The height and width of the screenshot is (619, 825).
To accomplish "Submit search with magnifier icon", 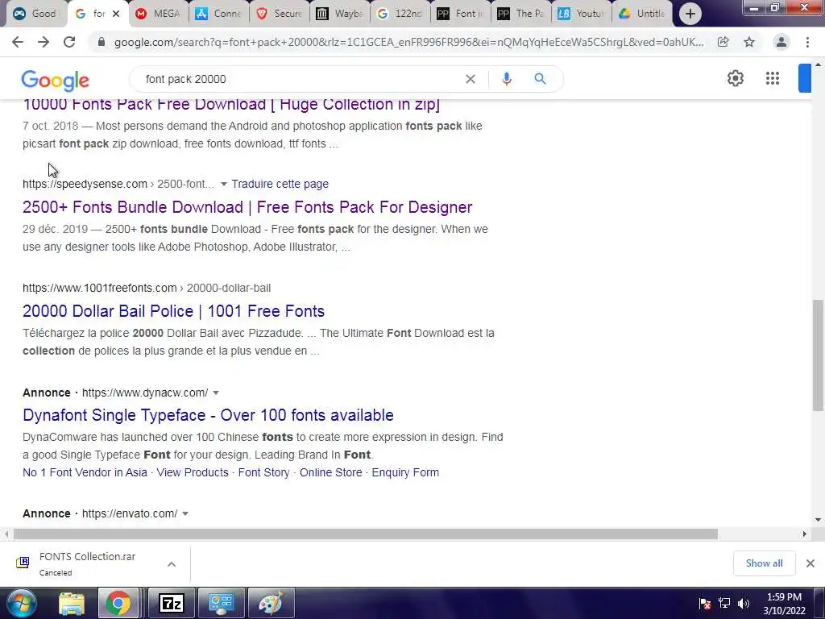I will pos(540,79).
